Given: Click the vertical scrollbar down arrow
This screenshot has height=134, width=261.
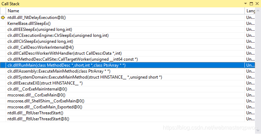Looking at the screenshot, I should click(x=258, y=131).
